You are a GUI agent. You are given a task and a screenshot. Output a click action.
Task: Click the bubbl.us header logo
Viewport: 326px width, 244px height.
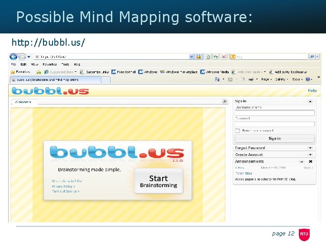pos(50,91)
